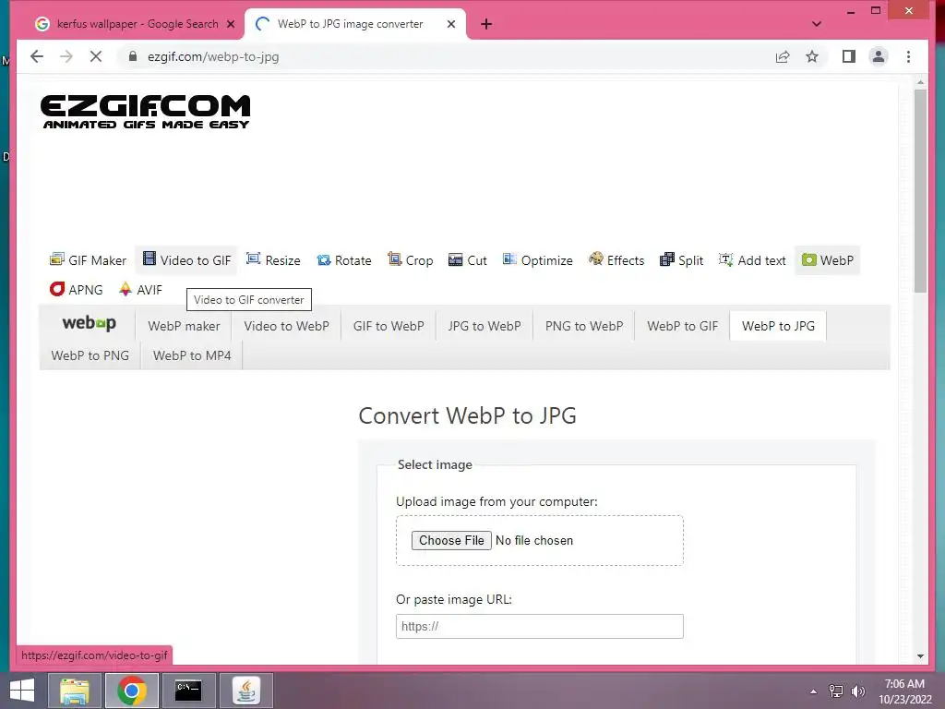This screenshot has width=945, height=709.
Task: Open File Explorer from taskbar
Action: pos(75,691)
